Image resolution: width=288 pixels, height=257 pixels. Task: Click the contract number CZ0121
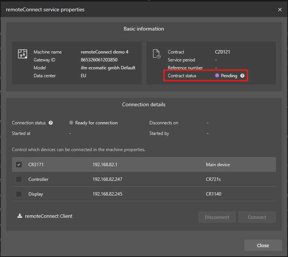222,52
